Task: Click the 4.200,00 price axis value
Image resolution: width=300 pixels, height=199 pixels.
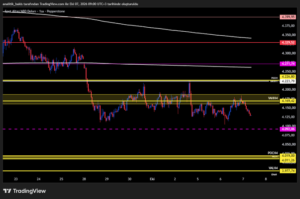Action: click(x=289, y=89)
